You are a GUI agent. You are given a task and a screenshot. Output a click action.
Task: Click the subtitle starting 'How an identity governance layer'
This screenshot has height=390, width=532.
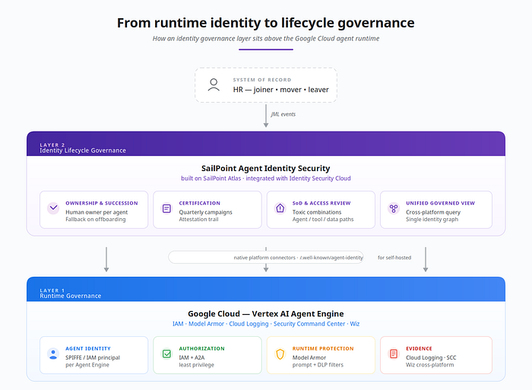point(266,38)
